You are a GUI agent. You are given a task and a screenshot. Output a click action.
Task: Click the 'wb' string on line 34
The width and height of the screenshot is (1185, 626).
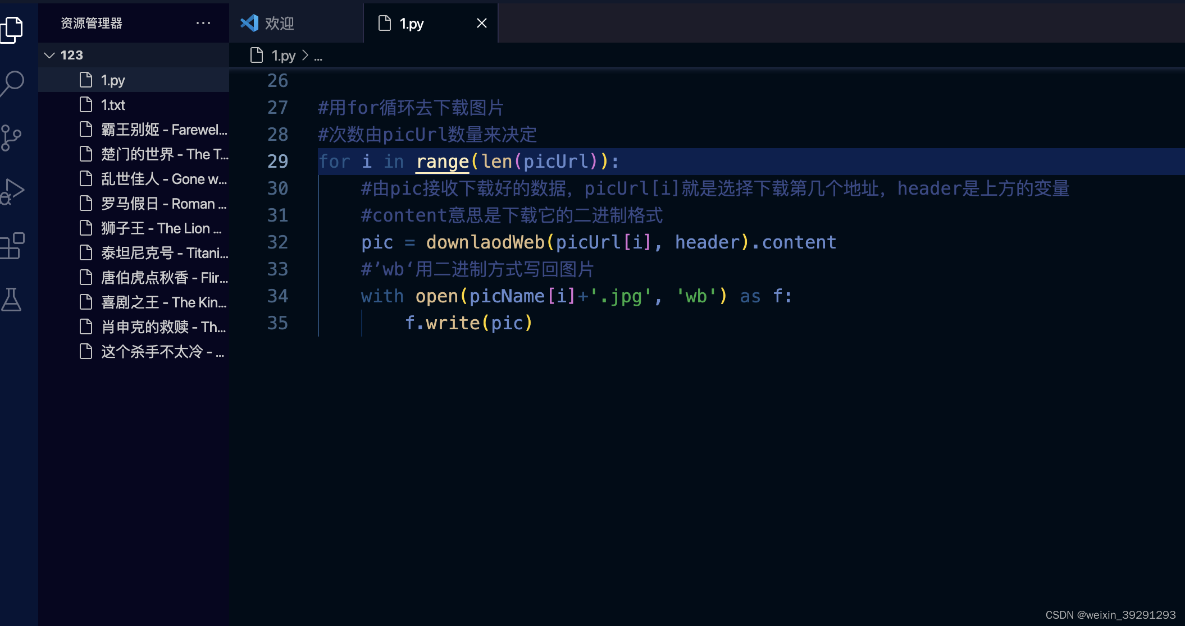pyautogui.click(x=696, y=296)
